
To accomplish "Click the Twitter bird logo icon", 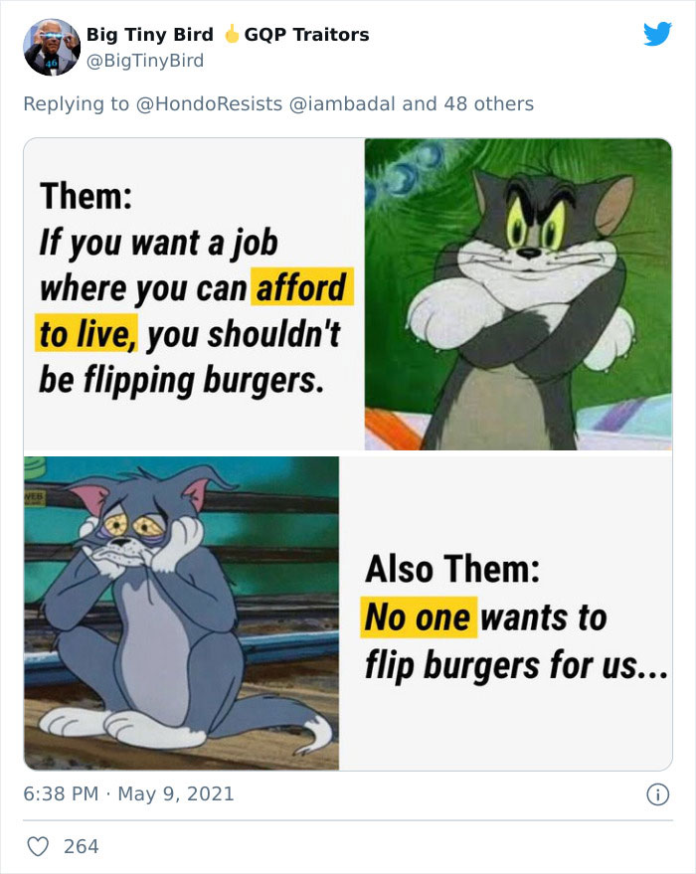I will tap(657, 34).
